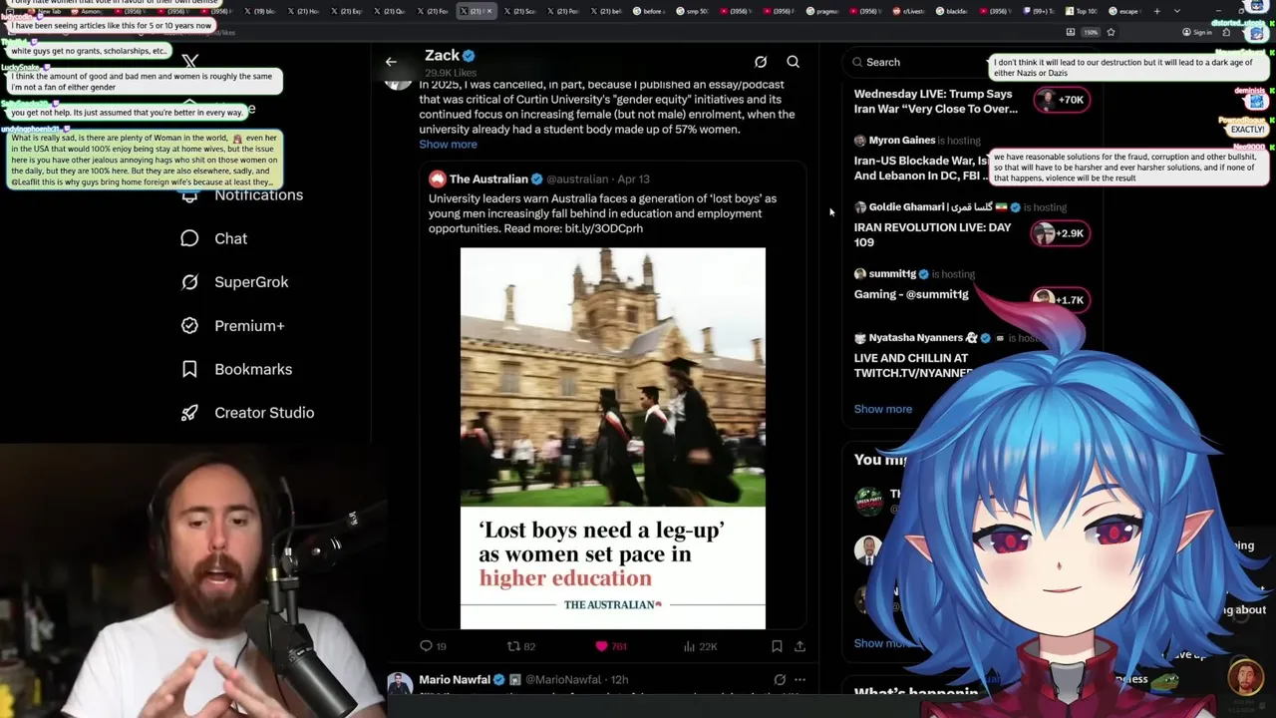Image resolution: width=1276 pixels, height=718 pixels.
Task: Bookmark the Australian quote tweet
Action: point(777,646)
